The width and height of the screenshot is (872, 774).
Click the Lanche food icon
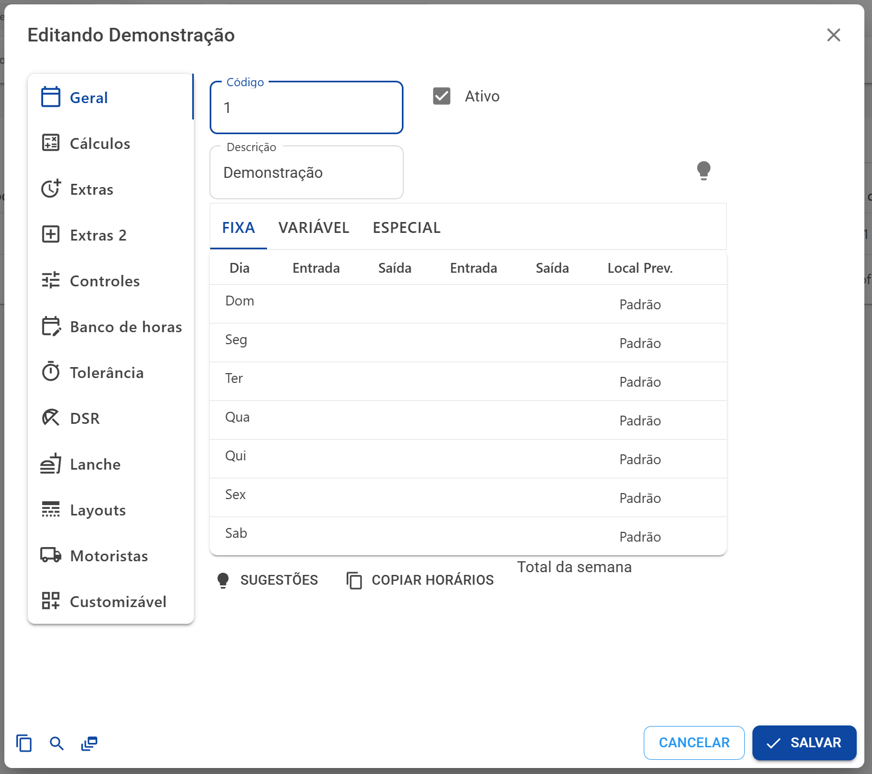click(51, 464)
